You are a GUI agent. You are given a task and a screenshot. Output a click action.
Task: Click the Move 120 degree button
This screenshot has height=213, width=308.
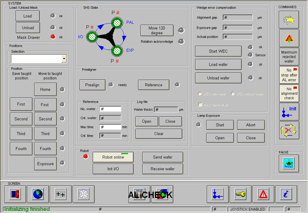[157, 30]
